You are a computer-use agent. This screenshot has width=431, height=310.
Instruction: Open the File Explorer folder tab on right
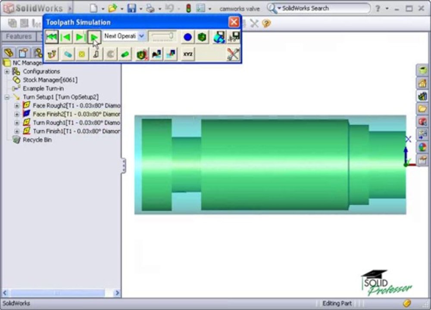tap(422, 109)
